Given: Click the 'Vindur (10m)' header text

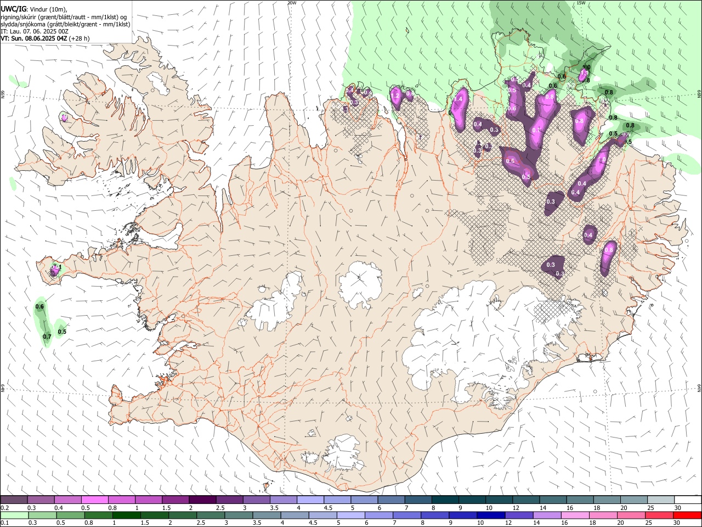Looking at the screenshot, I should (48, 9).
